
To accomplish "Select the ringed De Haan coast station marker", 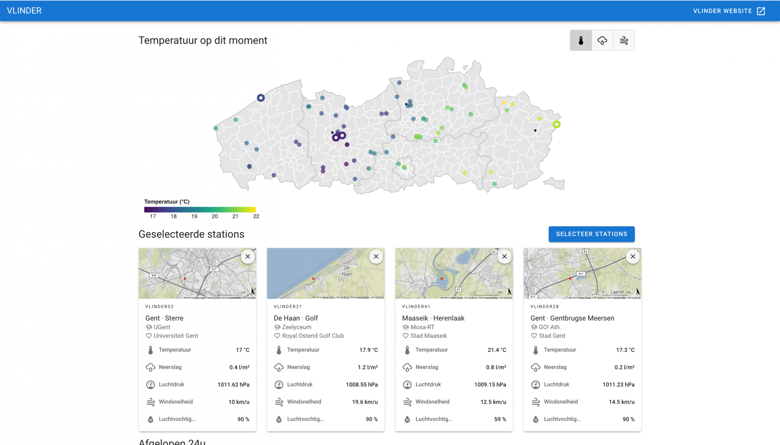I will click(x=261, y=98).
